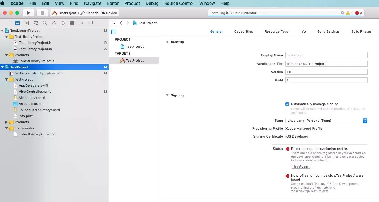This screenshot has height=202, width=379.
Task: Click the Build number field
Action: click(326, 80)
